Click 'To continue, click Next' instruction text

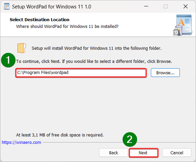pos(94,62)
